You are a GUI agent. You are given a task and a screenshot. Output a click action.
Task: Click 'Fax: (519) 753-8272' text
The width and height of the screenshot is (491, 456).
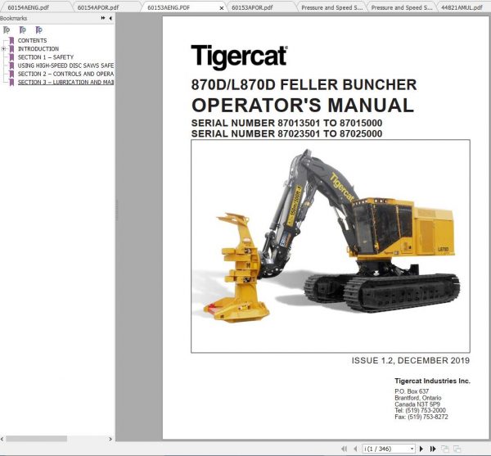(x=421, y=417)
